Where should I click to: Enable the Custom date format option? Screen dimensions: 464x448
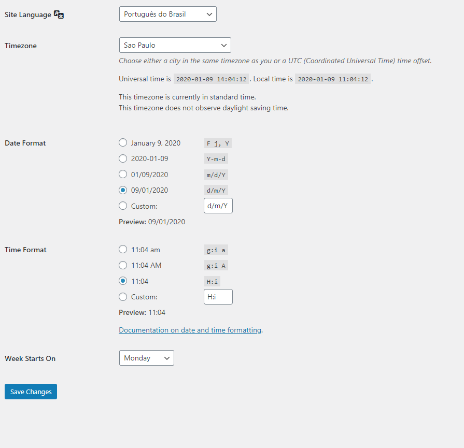pos(123,206)
